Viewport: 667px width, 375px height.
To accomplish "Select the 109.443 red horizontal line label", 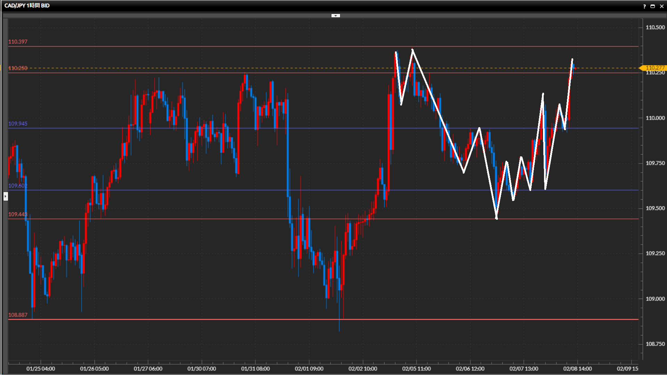I will click(18, 214).
